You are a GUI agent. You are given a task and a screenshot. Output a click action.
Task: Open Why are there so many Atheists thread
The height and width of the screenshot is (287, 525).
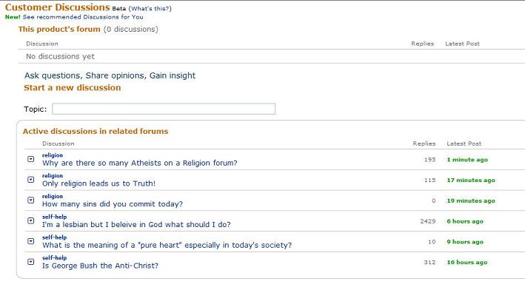coord(140,163)
